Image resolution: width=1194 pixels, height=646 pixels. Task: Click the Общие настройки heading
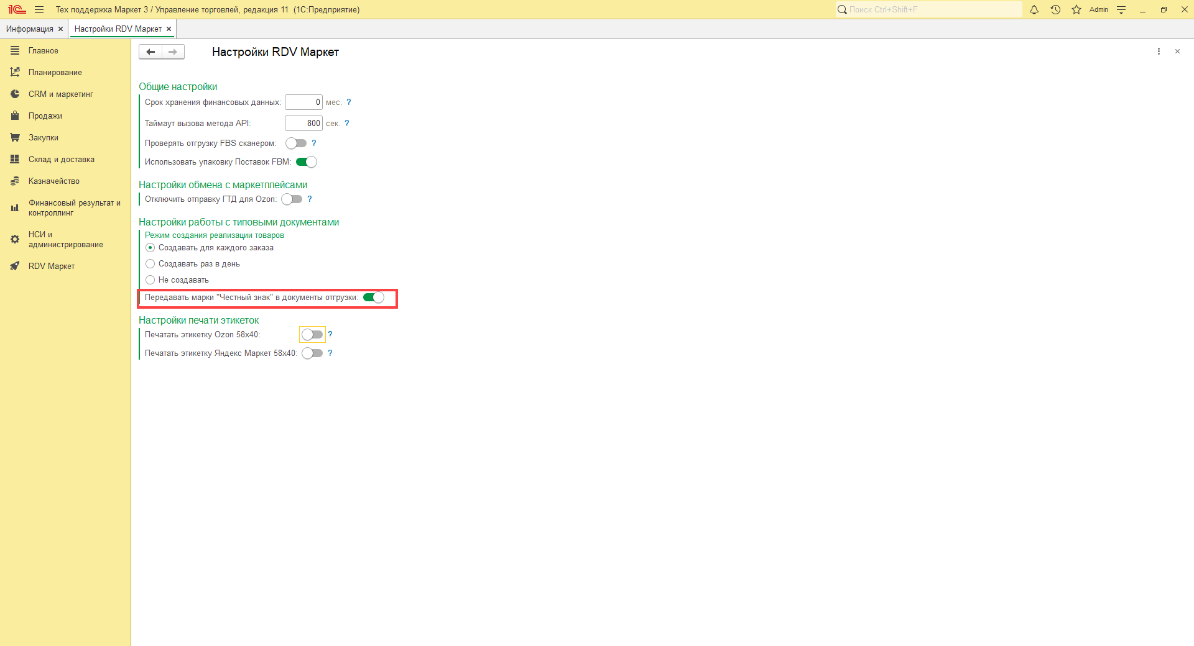tap(178, 86)
